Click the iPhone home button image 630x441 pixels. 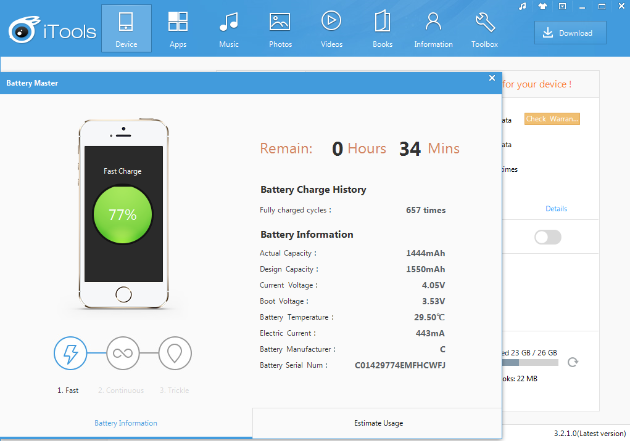[123, 294]
